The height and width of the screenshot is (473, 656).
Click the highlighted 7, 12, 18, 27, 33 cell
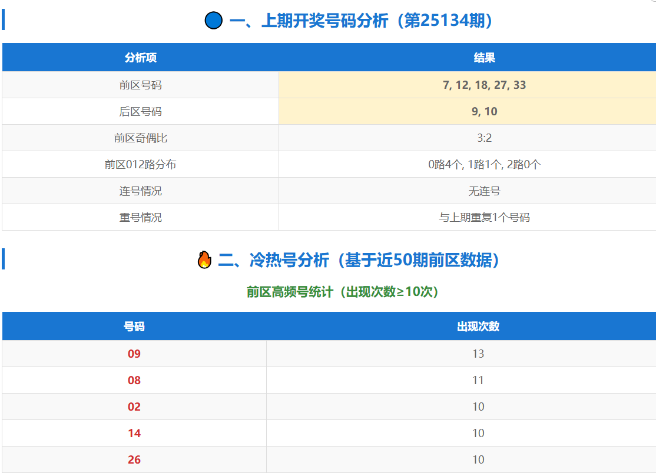[484, 85]
